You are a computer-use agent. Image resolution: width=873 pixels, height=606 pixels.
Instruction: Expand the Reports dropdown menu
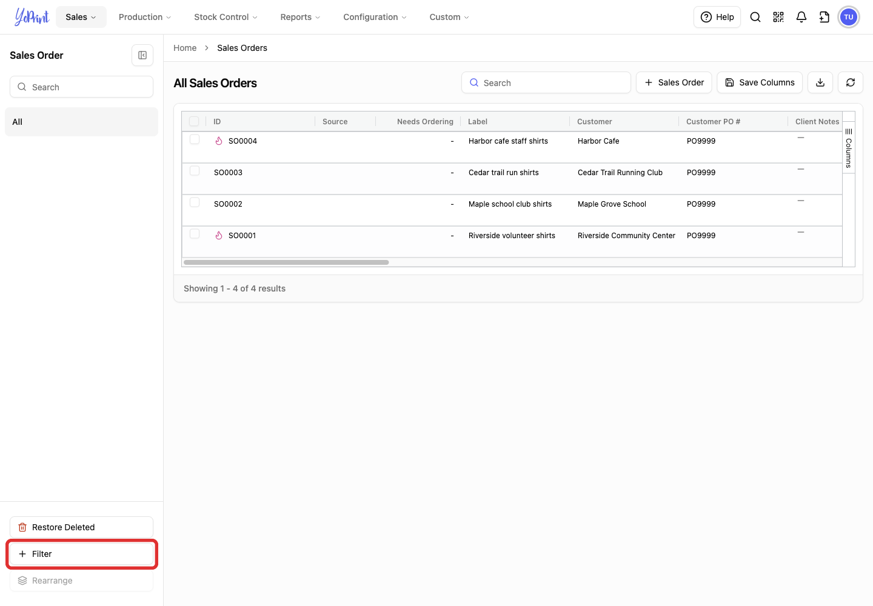pyautogui.click(x=300, y=17)
